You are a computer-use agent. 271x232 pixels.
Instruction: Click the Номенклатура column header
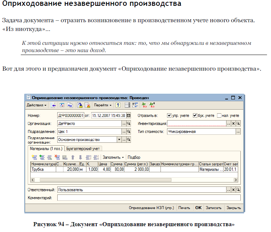(x=43, y=164)
